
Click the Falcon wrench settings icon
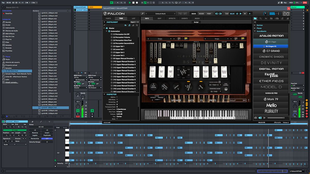(x=142, y=13)
